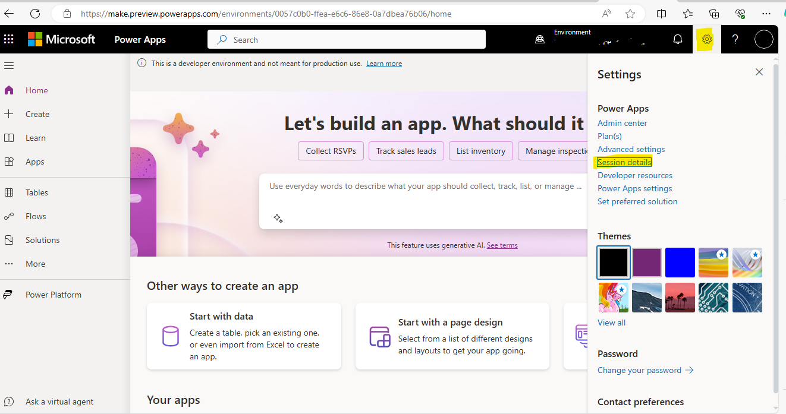Open browser Read aloud icon

tap(606, 13)
